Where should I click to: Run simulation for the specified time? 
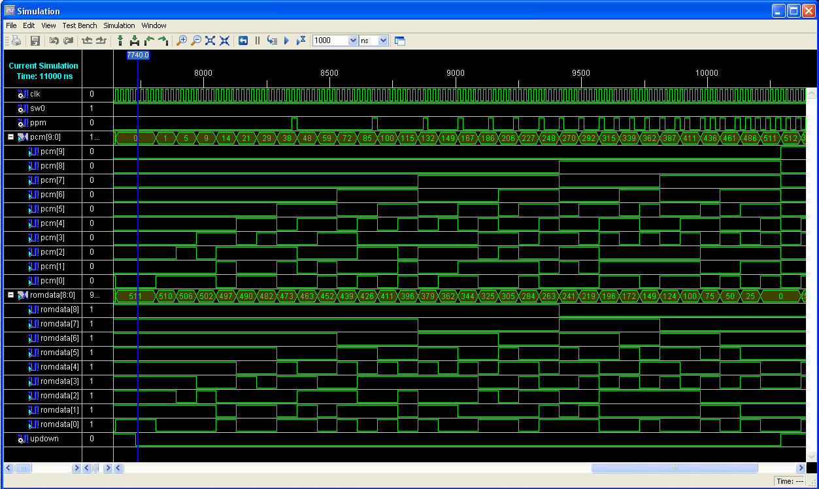point(301,40)
